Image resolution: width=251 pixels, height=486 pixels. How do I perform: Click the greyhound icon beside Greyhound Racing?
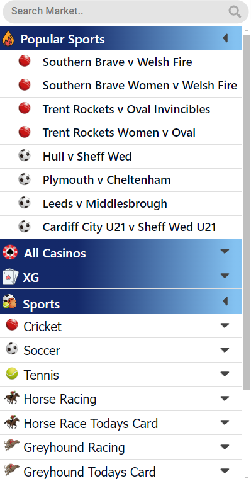click(x=12, y=446)
